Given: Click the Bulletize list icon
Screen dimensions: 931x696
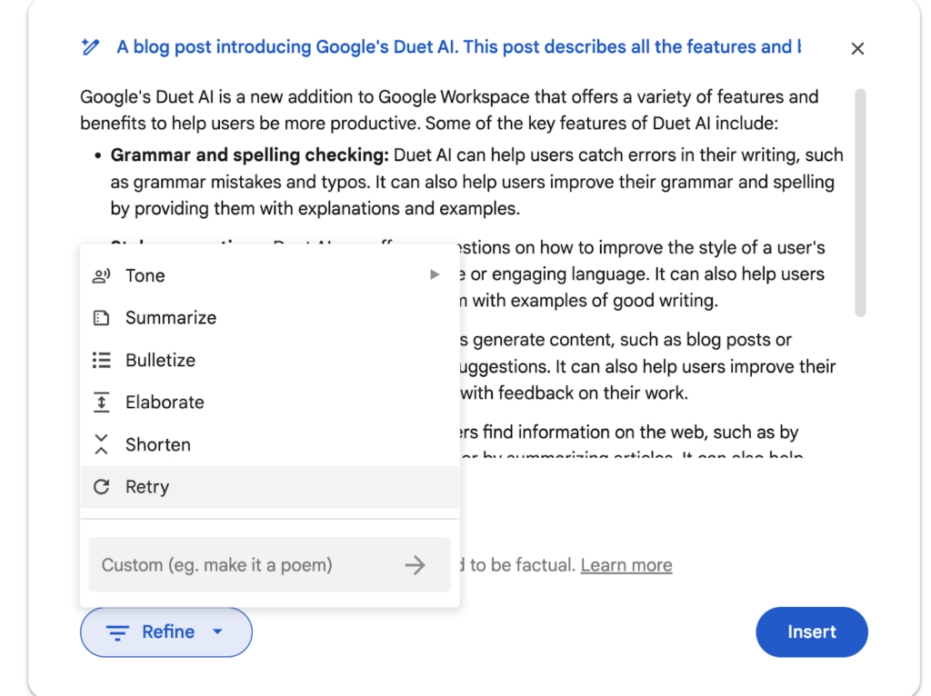Looking at the screenshot, I should click(101, 360).
